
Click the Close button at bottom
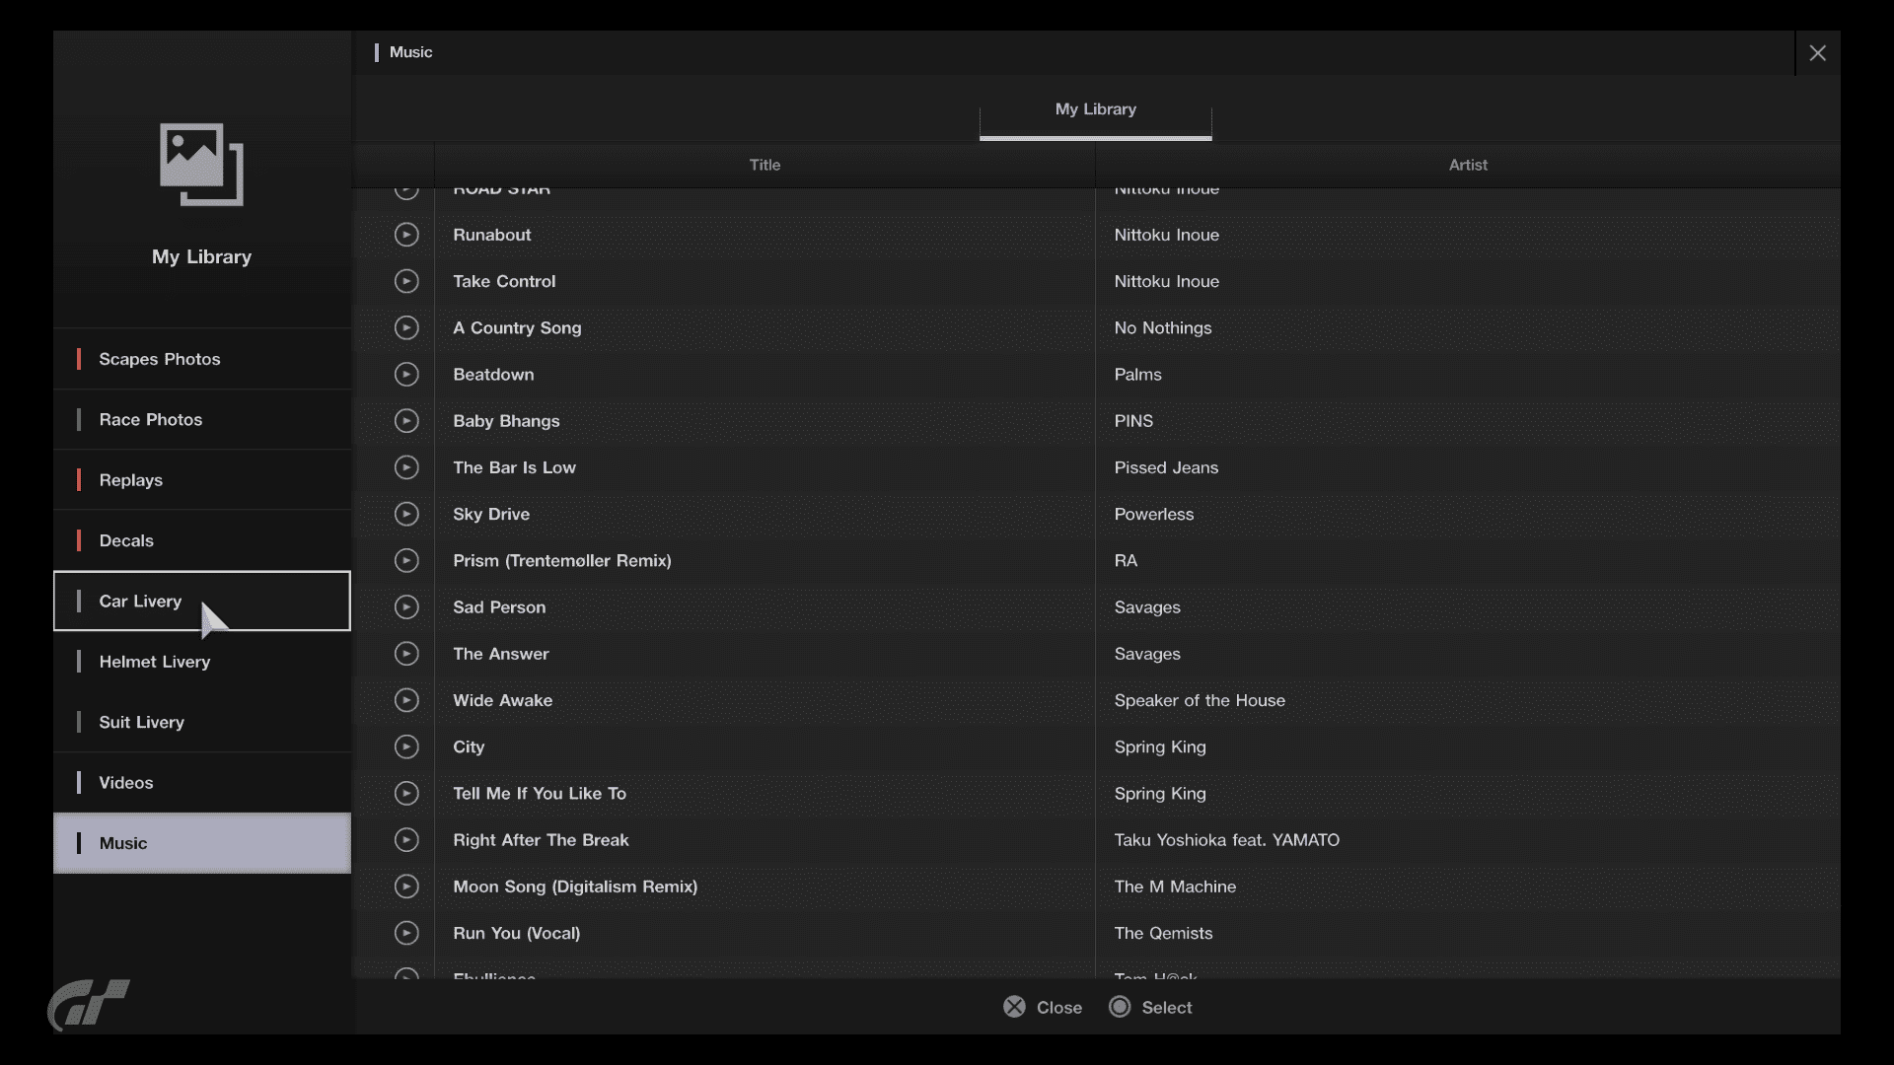click(x=1043, y=1007)
